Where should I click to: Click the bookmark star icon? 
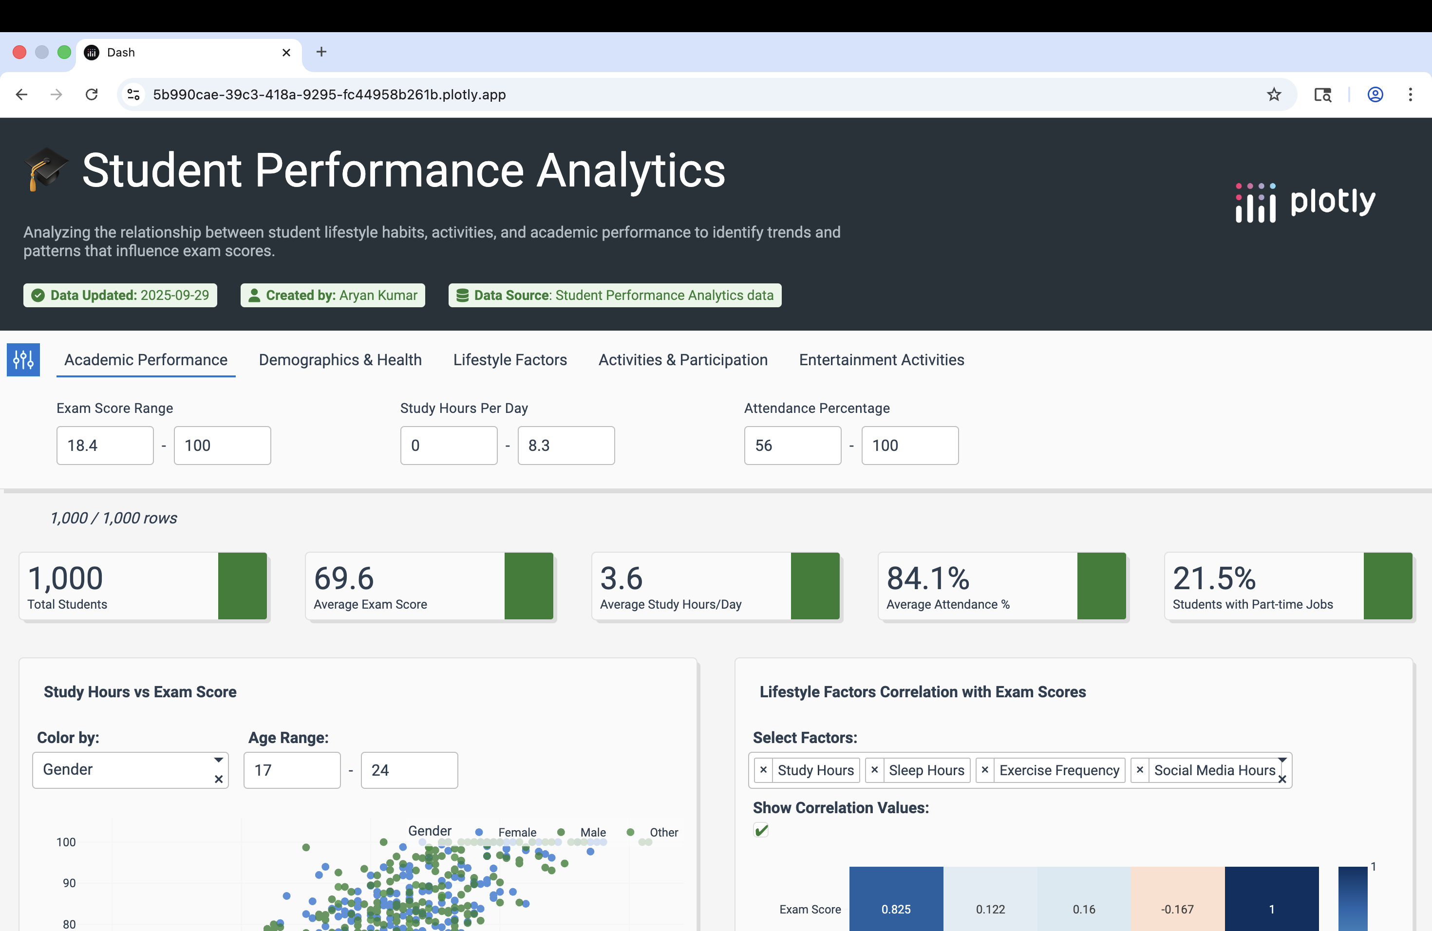[x=1273, y=94]
